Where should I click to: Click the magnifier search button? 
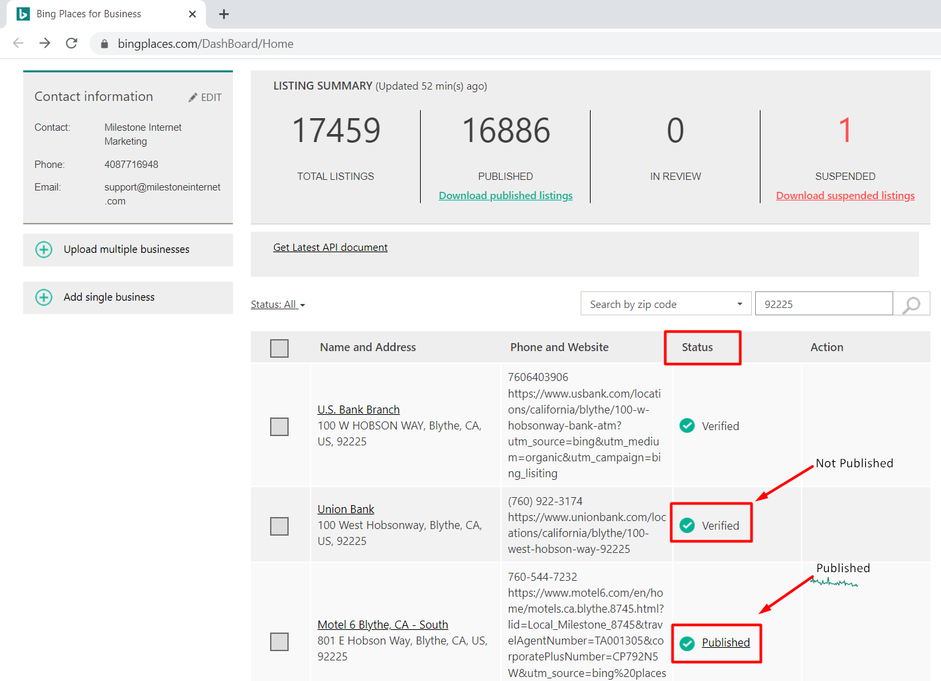(x=912, y=305)
